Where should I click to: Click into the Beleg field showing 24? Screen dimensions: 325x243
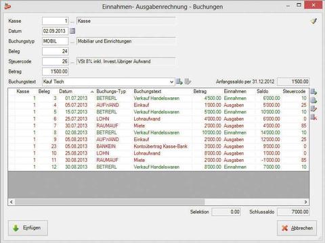pos(55,51)
